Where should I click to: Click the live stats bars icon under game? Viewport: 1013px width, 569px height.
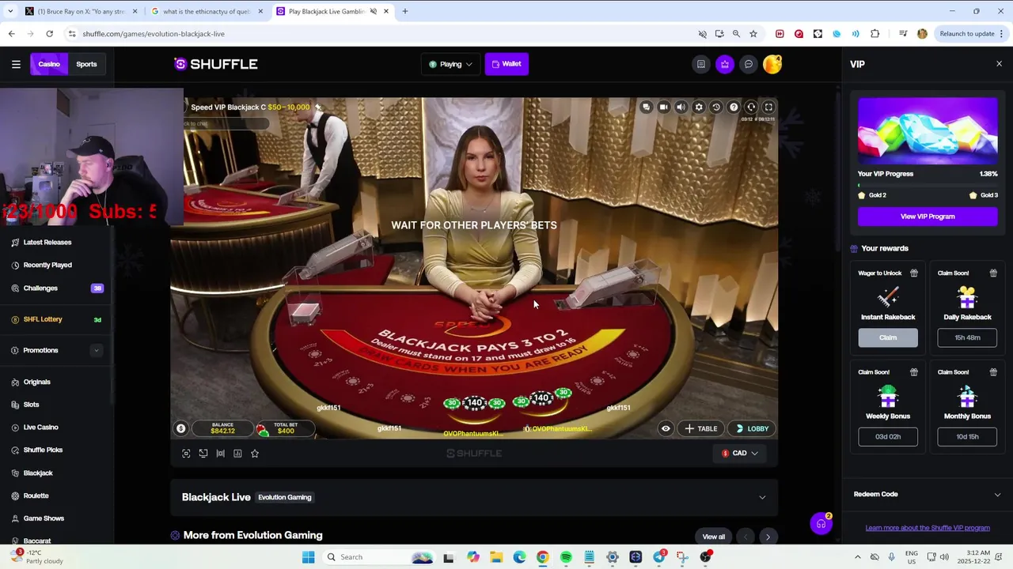pyautogui.click(x=220, y=454)
